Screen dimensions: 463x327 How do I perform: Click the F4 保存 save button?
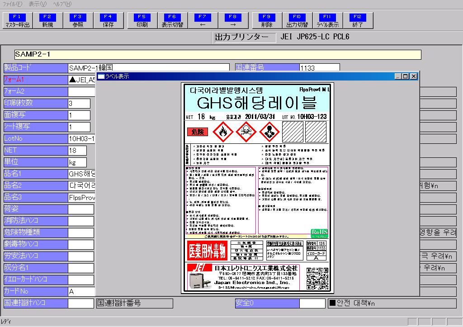(x=109, y=20)
